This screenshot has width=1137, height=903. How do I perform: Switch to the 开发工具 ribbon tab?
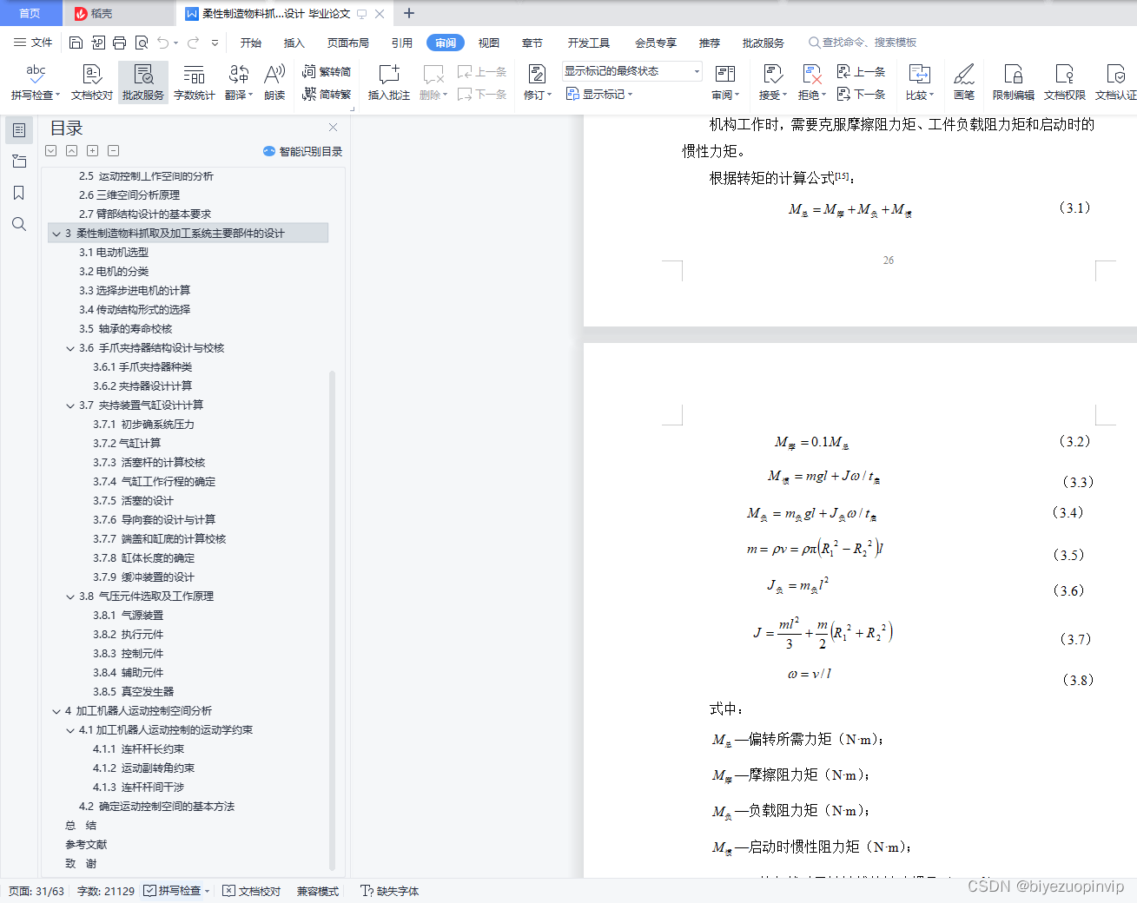[x=589, y=43]
